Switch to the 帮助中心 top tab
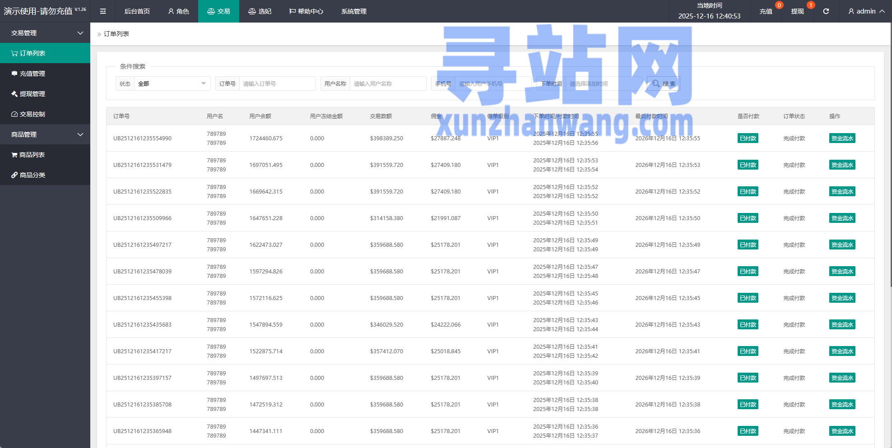This screenshot has width=892, height=448. pos(306,11)
